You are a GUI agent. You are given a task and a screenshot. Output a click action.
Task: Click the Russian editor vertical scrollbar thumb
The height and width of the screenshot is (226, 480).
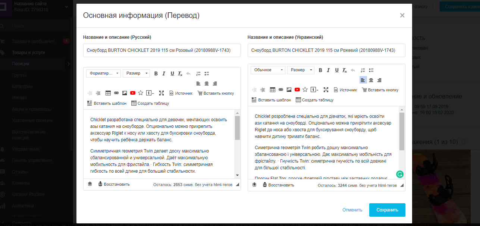pos(237,128)
